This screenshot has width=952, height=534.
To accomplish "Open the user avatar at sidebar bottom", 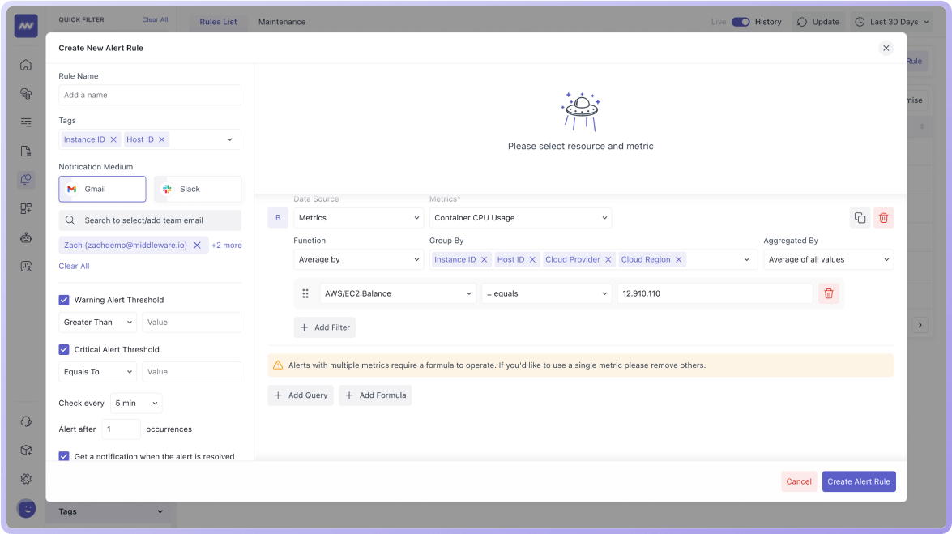I will (26, 509).
